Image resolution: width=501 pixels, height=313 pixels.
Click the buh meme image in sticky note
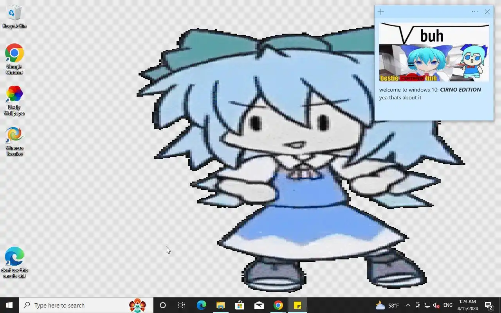tap(434, 52)
